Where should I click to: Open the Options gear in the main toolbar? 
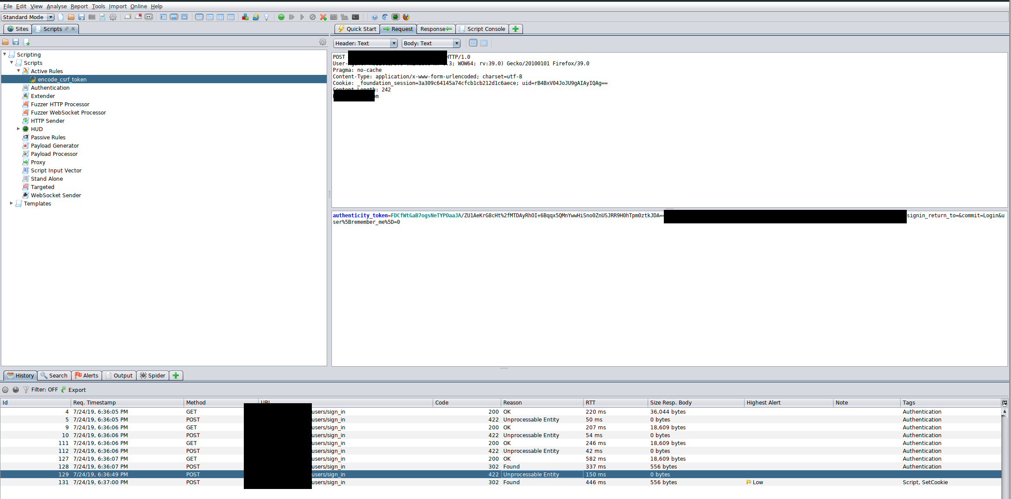click(x=113, y=17)
